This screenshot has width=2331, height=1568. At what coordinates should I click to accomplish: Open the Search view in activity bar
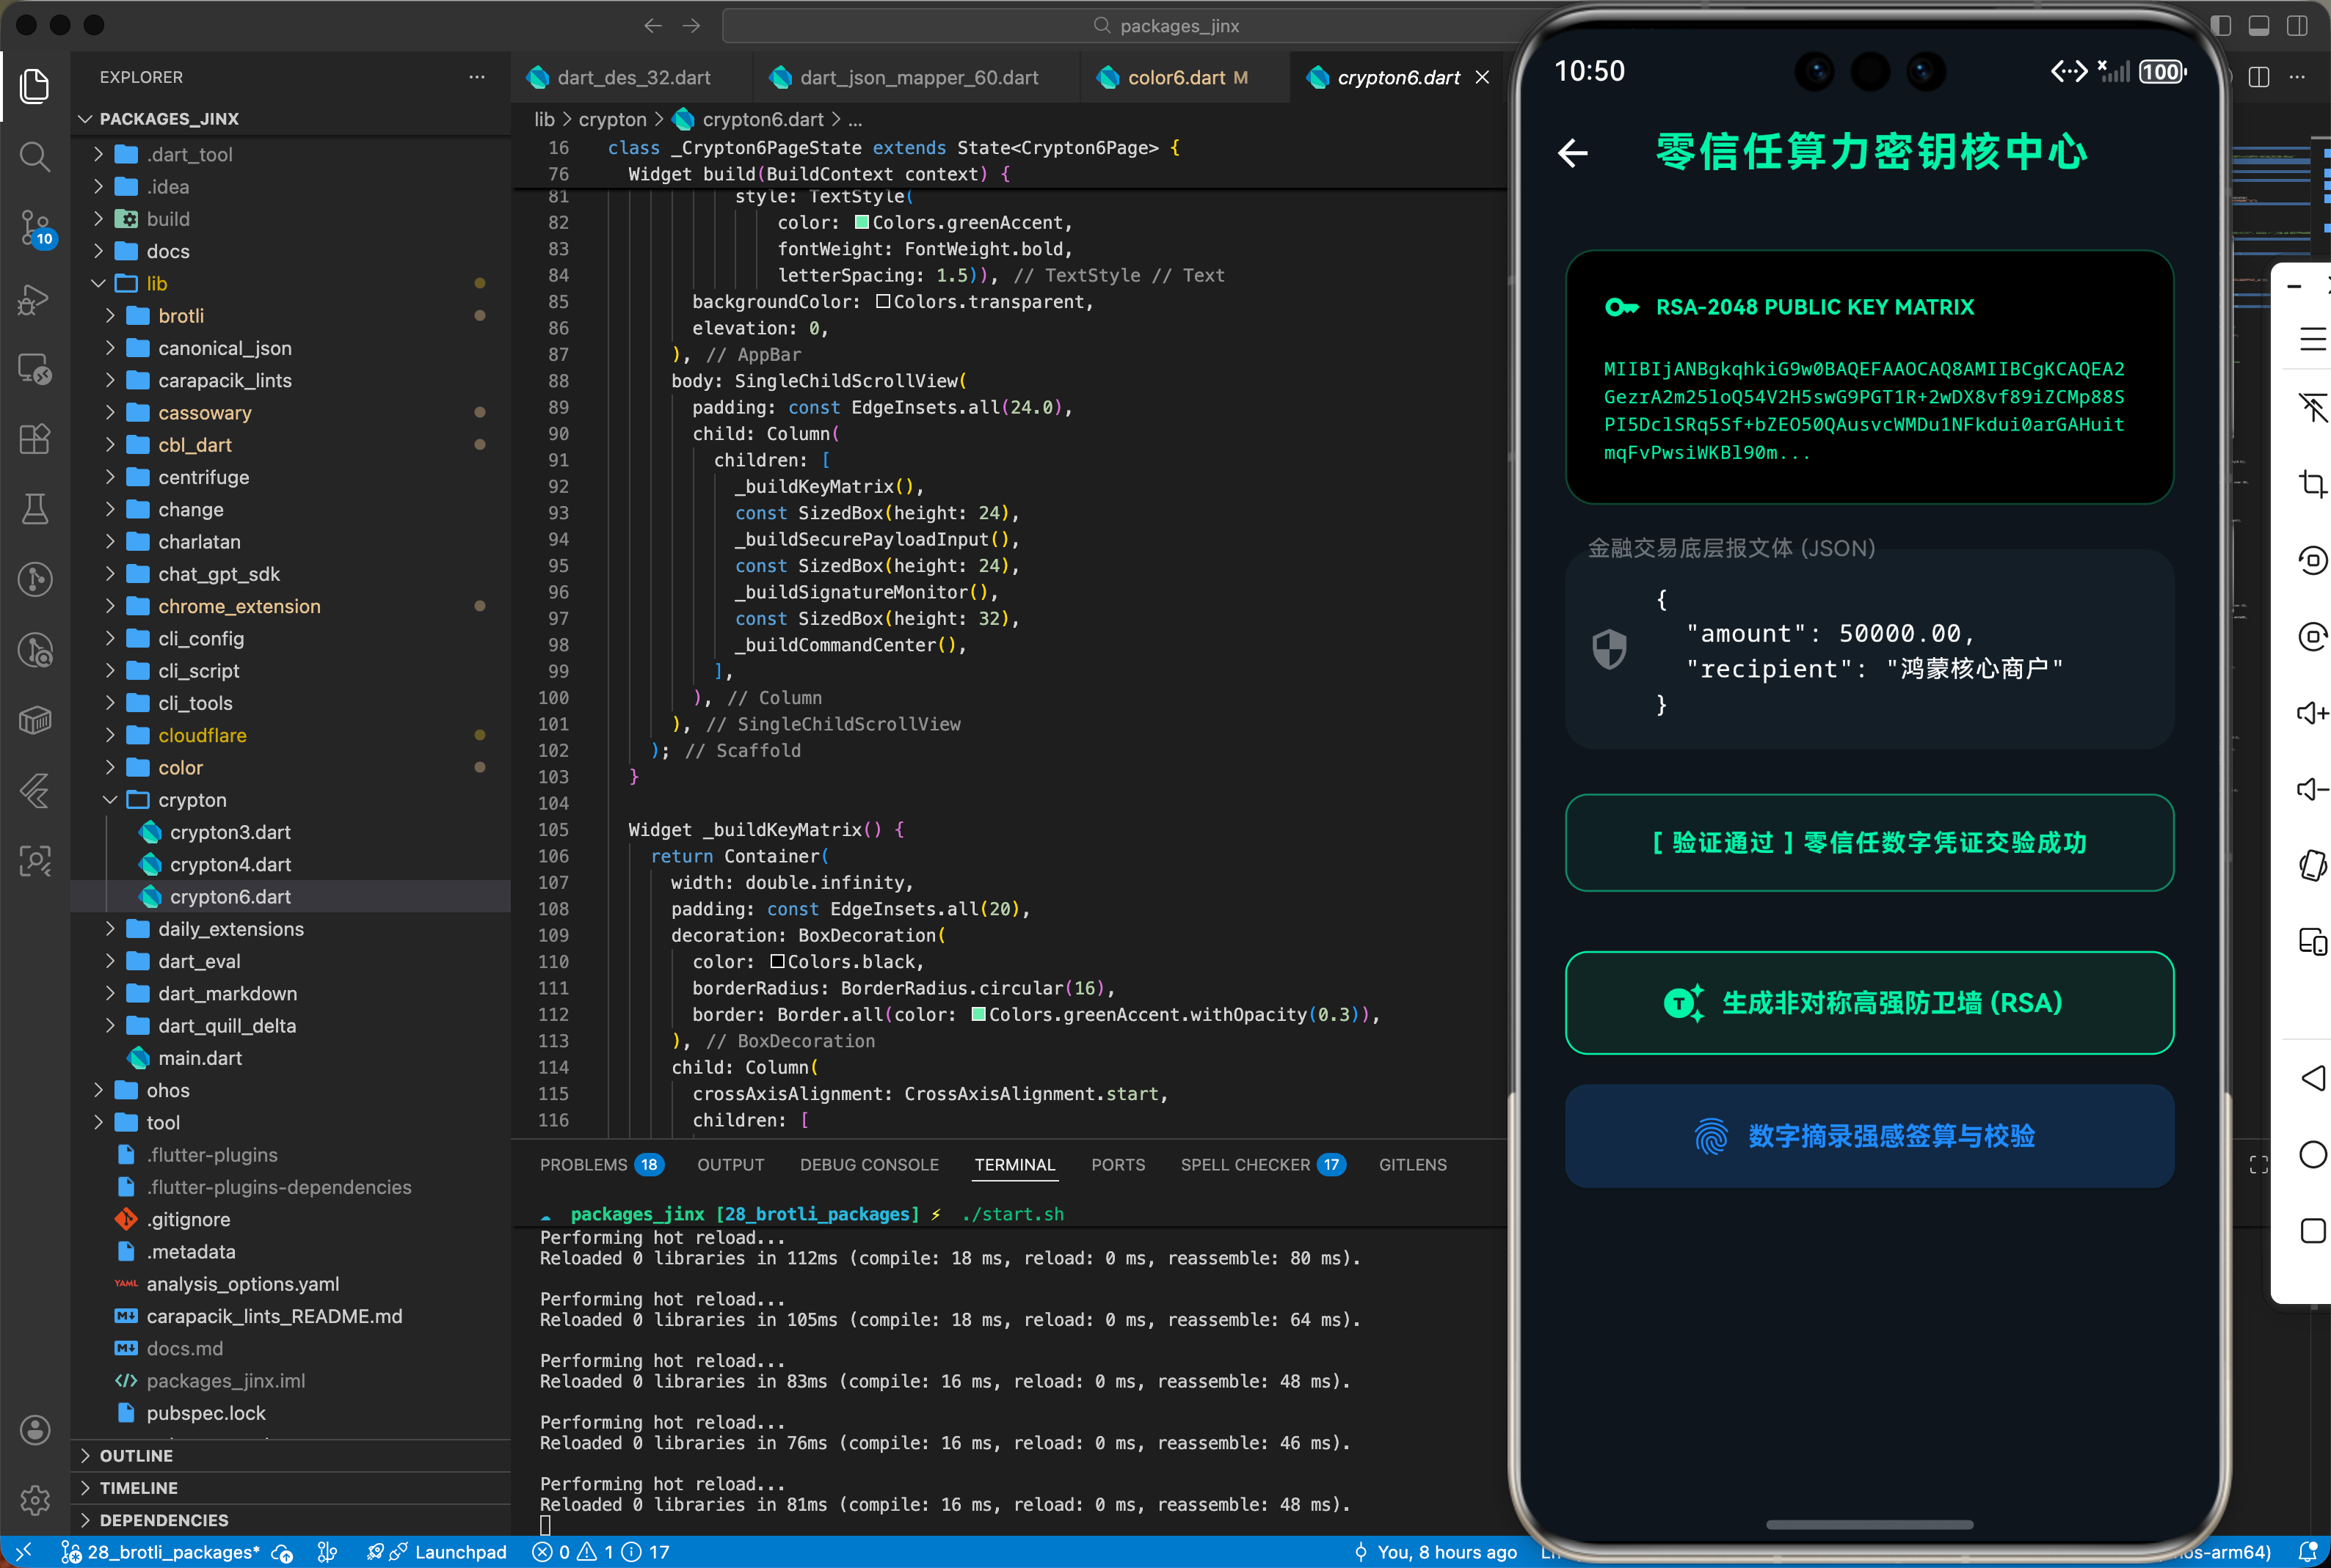click(34, 156)
